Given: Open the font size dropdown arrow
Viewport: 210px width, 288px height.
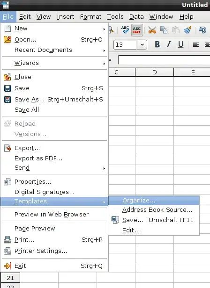Looking at the screenshot, I should [142, 44].
